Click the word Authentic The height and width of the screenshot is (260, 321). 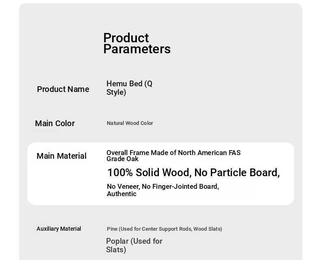(121, 194)
